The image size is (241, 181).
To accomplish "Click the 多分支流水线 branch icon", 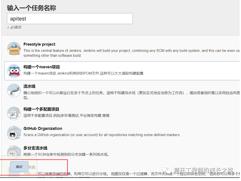I will [x=14, y=152].
